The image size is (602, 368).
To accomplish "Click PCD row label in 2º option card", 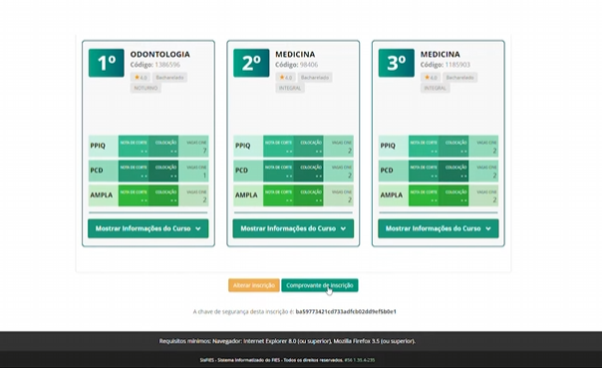I will coord(242,171).
